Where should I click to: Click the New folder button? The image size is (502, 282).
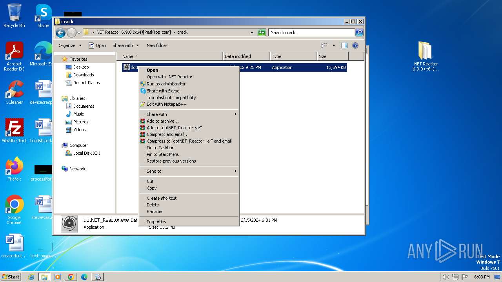(157, 45)
